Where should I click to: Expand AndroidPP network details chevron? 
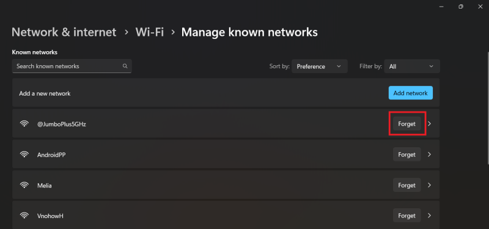coord(430,155)
